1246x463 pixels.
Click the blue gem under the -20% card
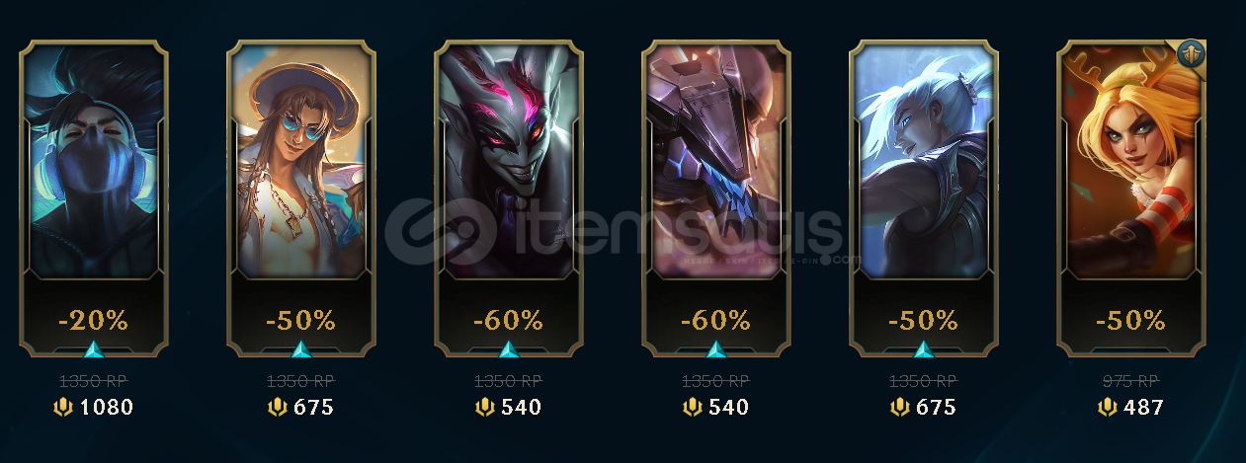94,348
